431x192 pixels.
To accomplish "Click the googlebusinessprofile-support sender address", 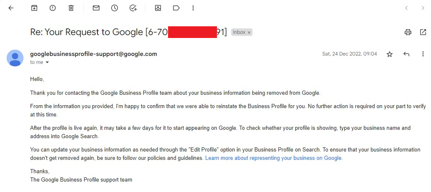I will coord(94,54).
